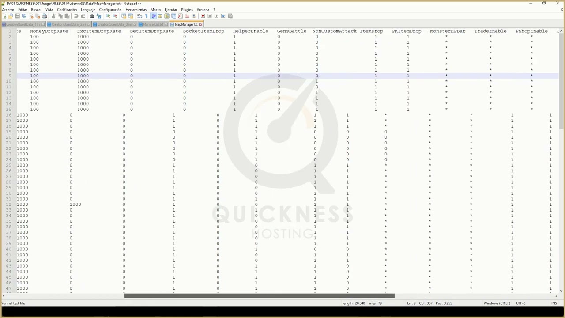This screenshot has height=318, width=565.
Task: Click the UTF-8 encoding status entry
Action: pyautogui.click(x=520, y=303)
